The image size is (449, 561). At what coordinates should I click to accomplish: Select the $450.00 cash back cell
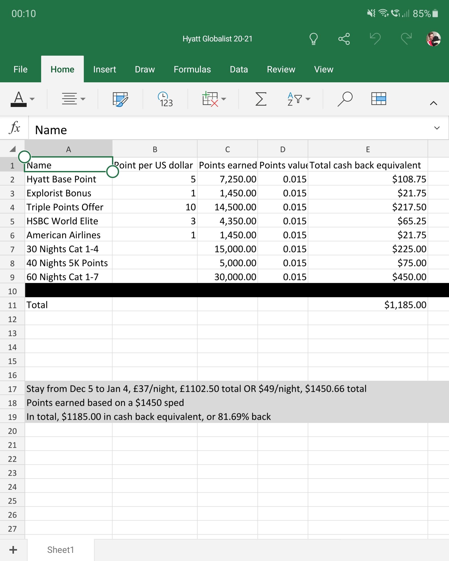point(368,277)
